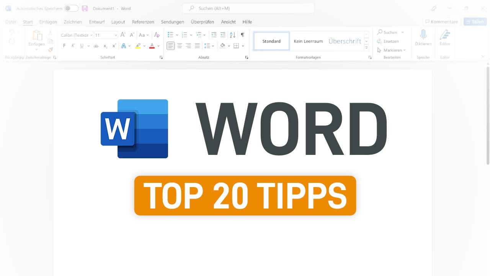Click the Format Painter brush

(x=50, y=50)
